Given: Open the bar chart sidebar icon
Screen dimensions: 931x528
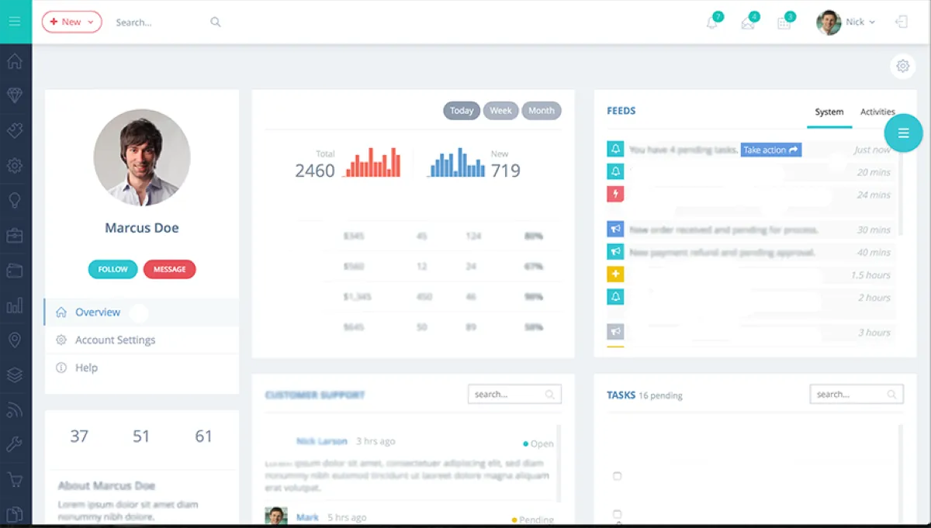Looking at the screenshot, I should (x=15, y=305).
